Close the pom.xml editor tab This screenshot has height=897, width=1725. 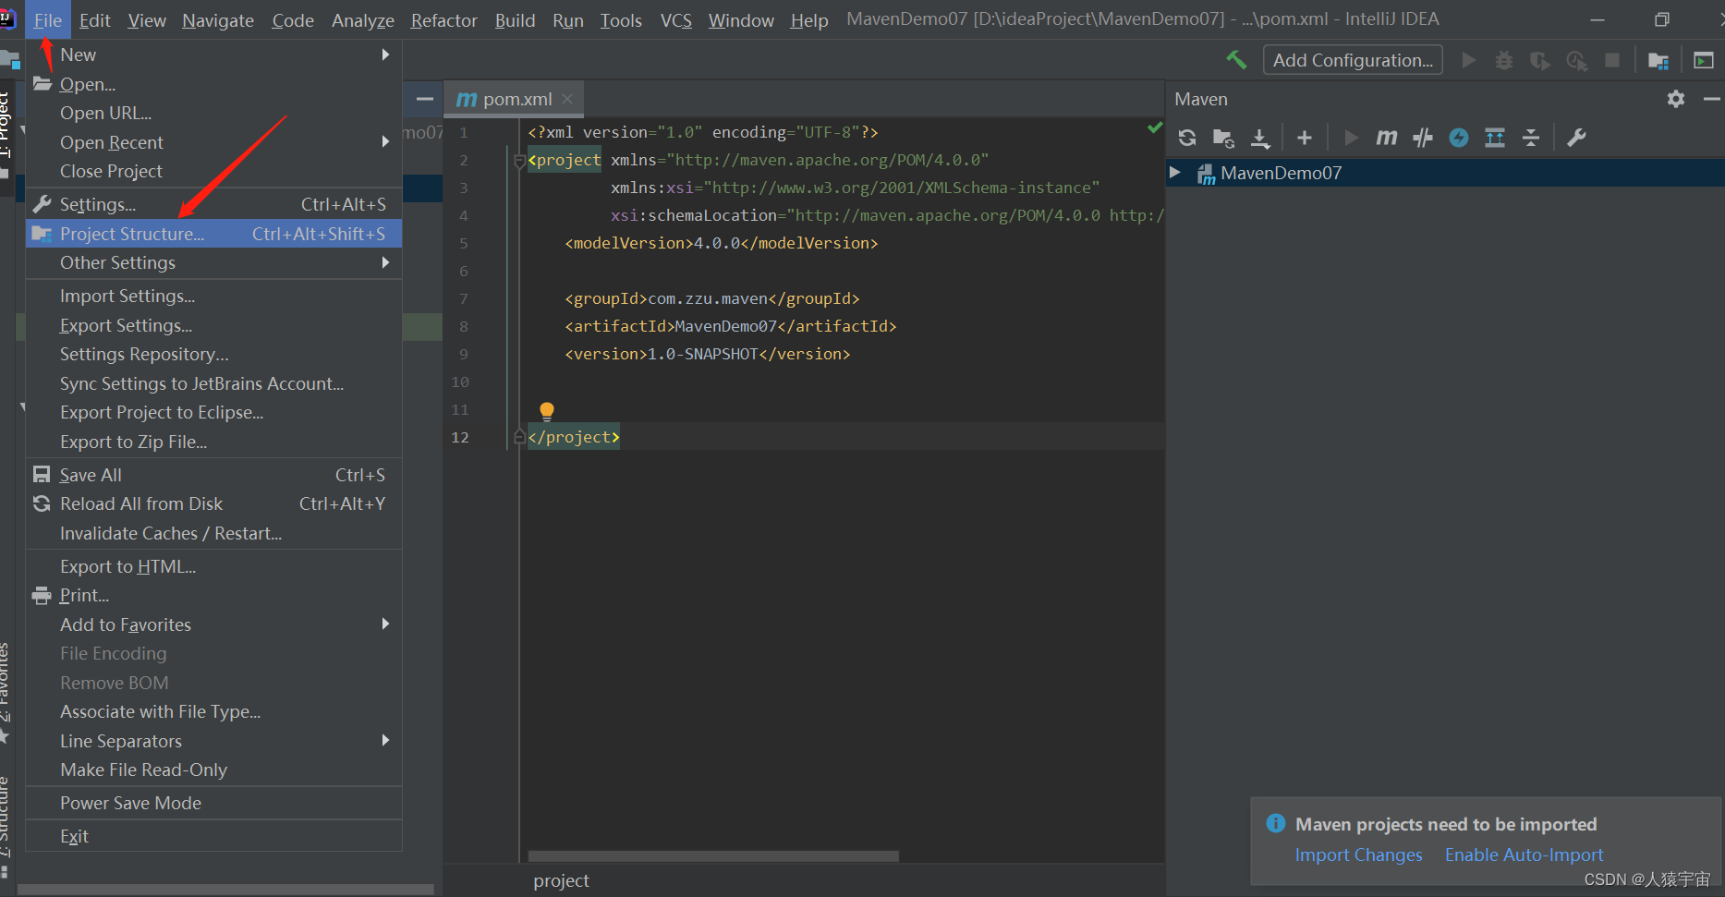(x=567, y=99)
